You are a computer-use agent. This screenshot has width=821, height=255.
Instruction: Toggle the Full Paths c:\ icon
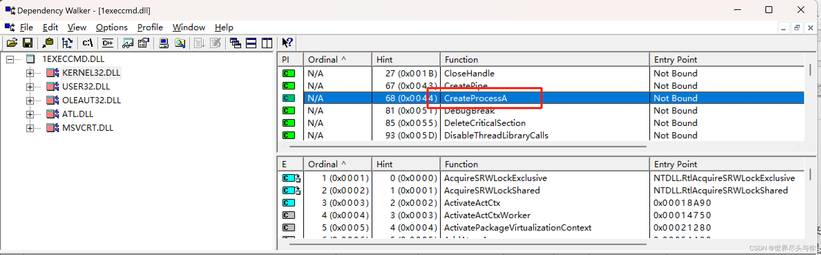(87, 43)
